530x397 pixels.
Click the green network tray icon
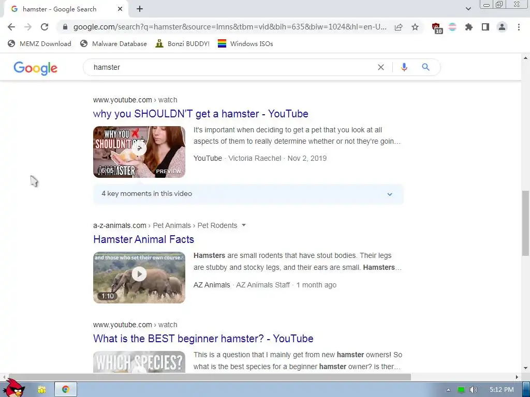pos(461,390)
